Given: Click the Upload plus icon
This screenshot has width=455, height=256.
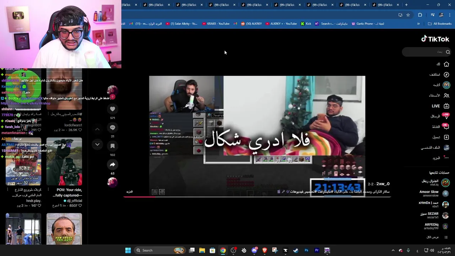Looking at the screenshot, I should (x=446, y=137).
